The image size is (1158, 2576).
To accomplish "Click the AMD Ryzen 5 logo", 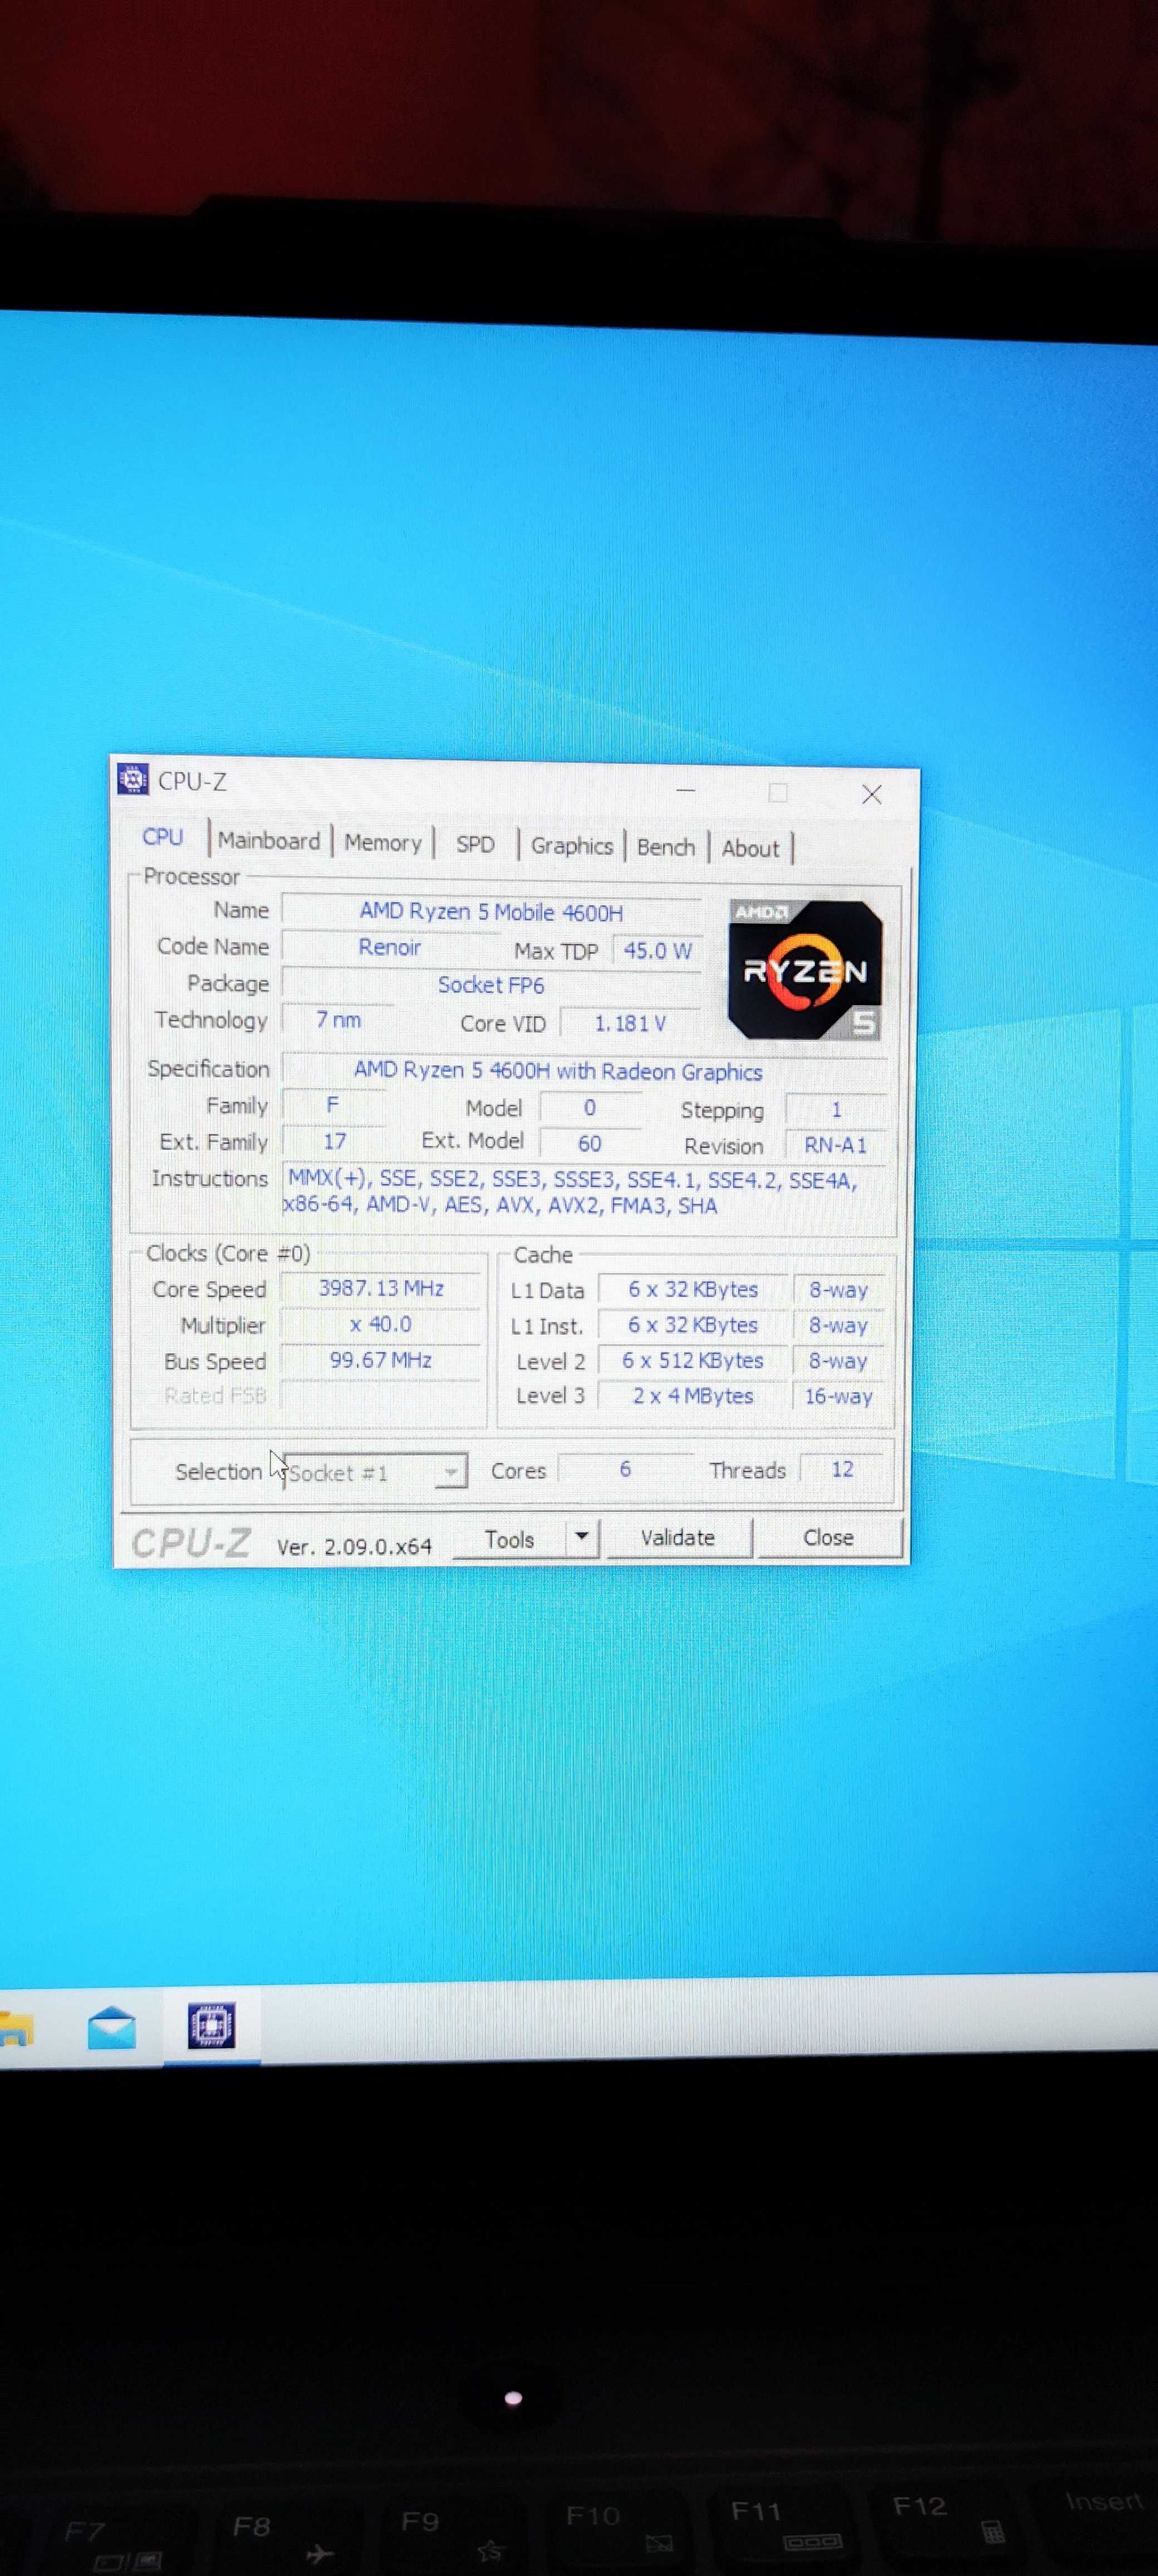I will coord(805,969).
